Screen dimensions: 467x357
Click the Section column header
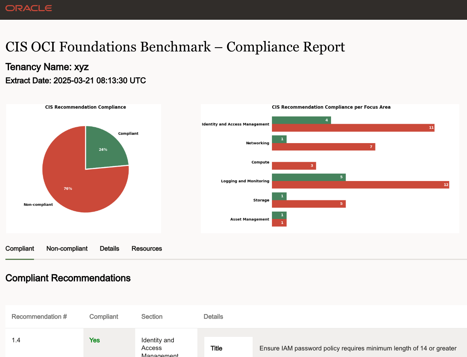pyautogui.click(x=152, y=316)
